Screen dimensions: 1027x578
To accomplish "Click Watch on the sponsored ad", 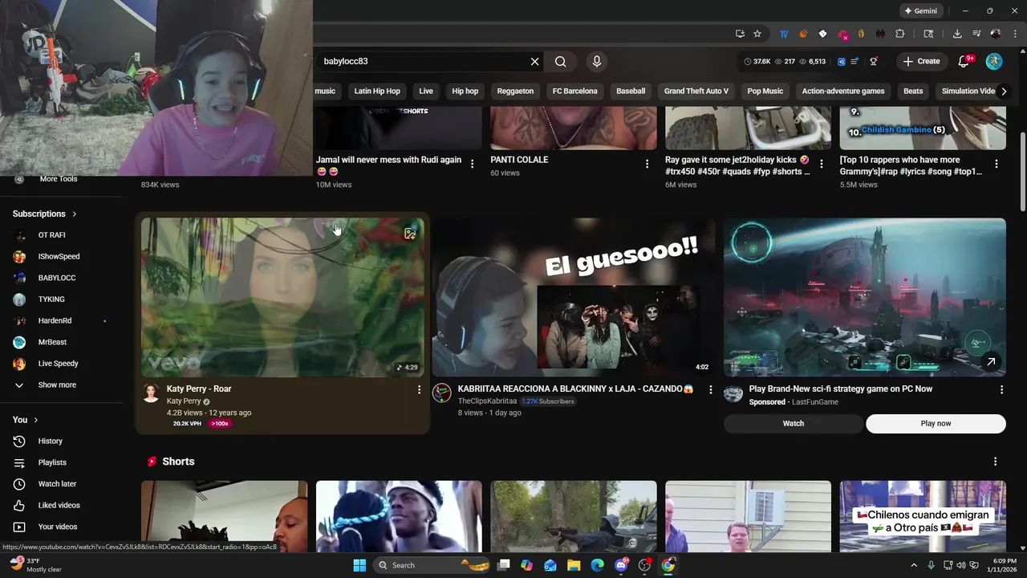I will coord(794,424).
